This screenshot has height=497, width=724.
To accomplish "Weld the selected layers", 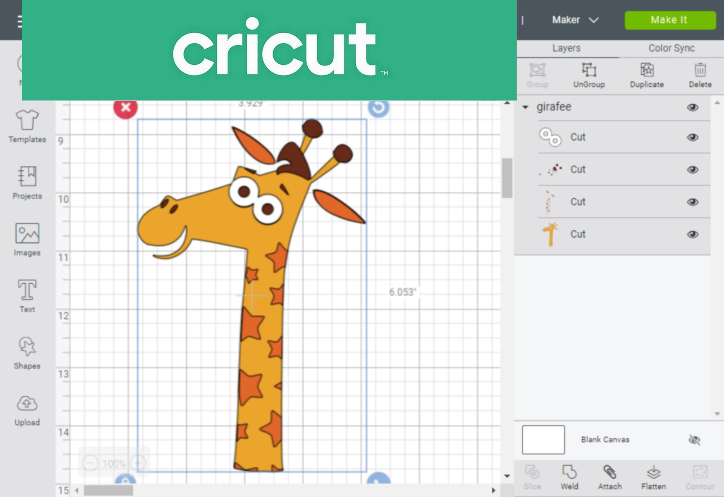I will click(569, 477).
